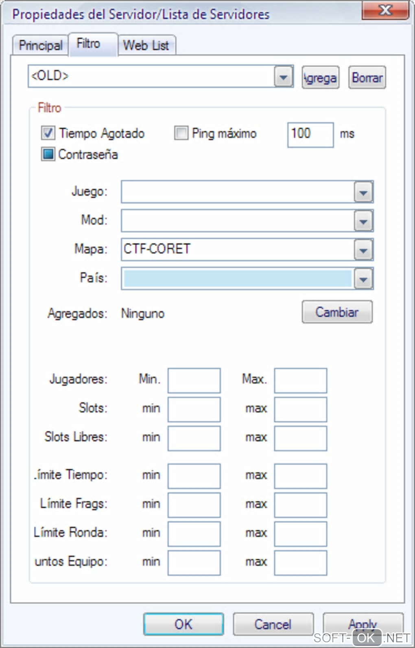The image size is (415, 648).
Task: Open the Juego dropdown list
Action: [363, 192]
